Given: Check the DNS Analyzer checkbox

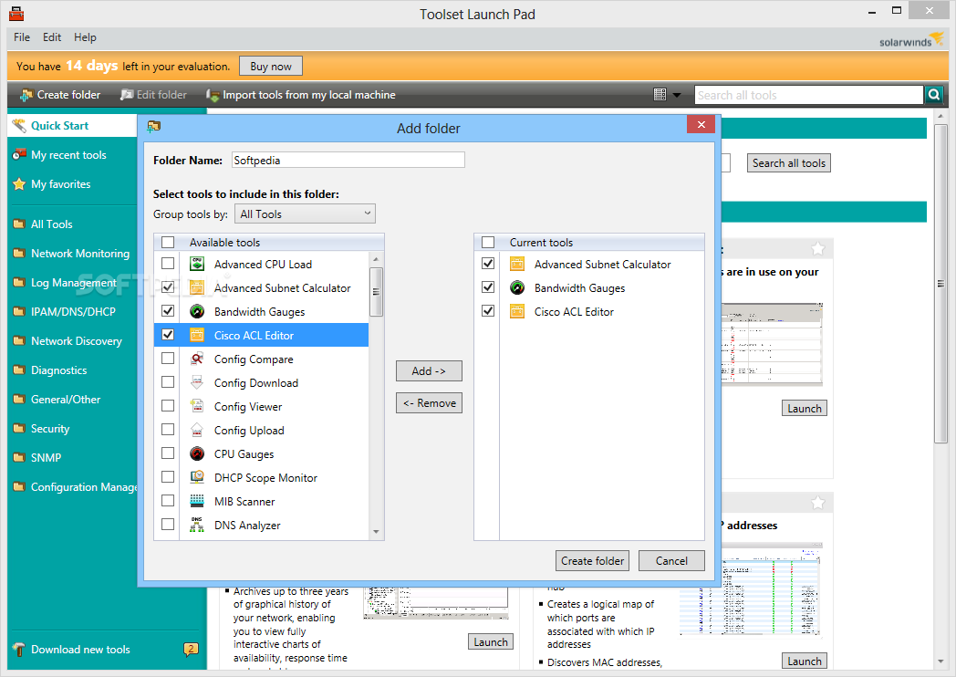Looking at the screenshot, I should coord(168,525).
